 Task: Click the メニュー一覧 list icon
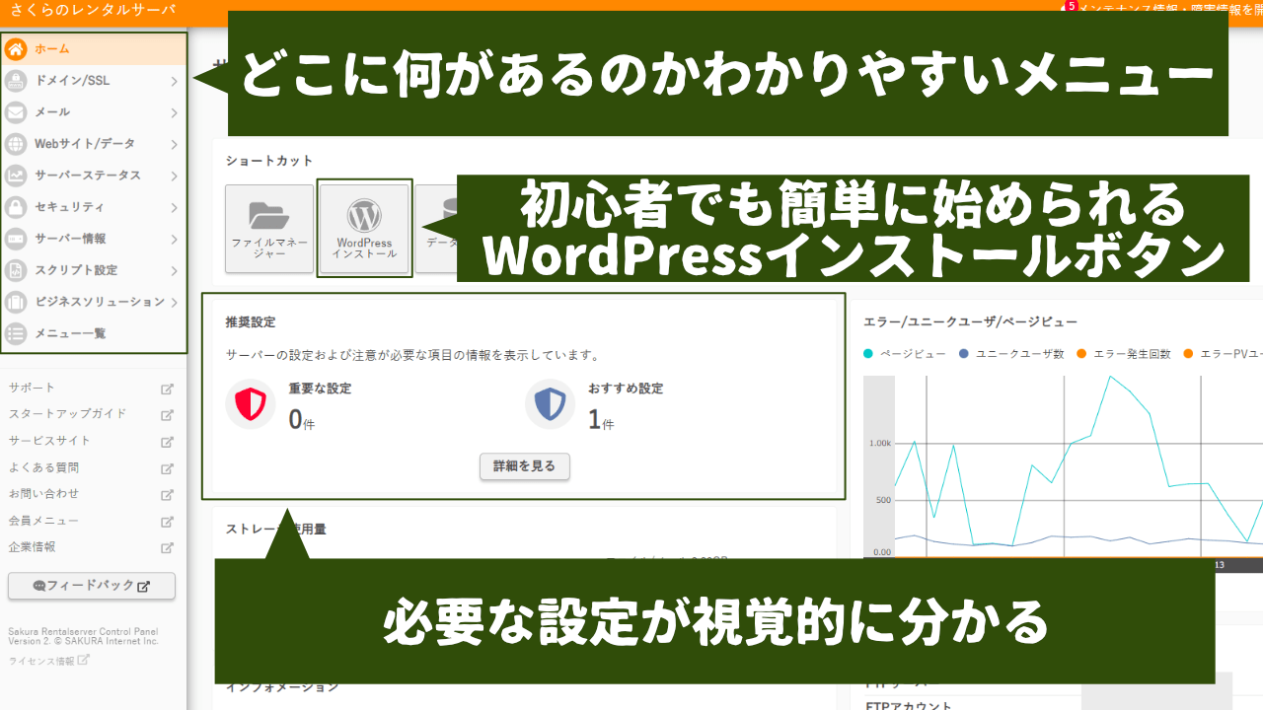pos(16,333)
